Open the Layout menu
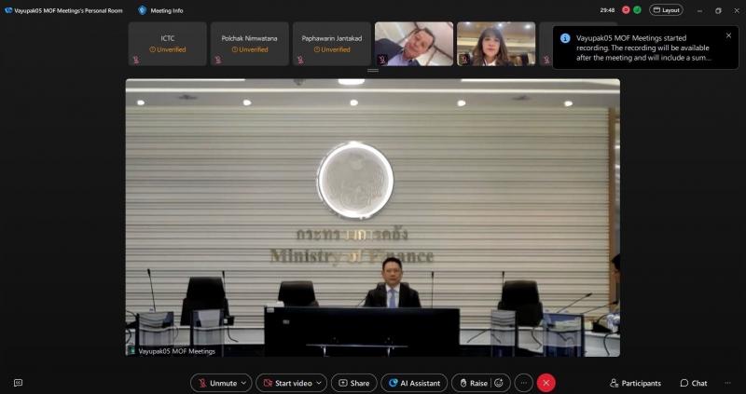 tap(666, 10)
